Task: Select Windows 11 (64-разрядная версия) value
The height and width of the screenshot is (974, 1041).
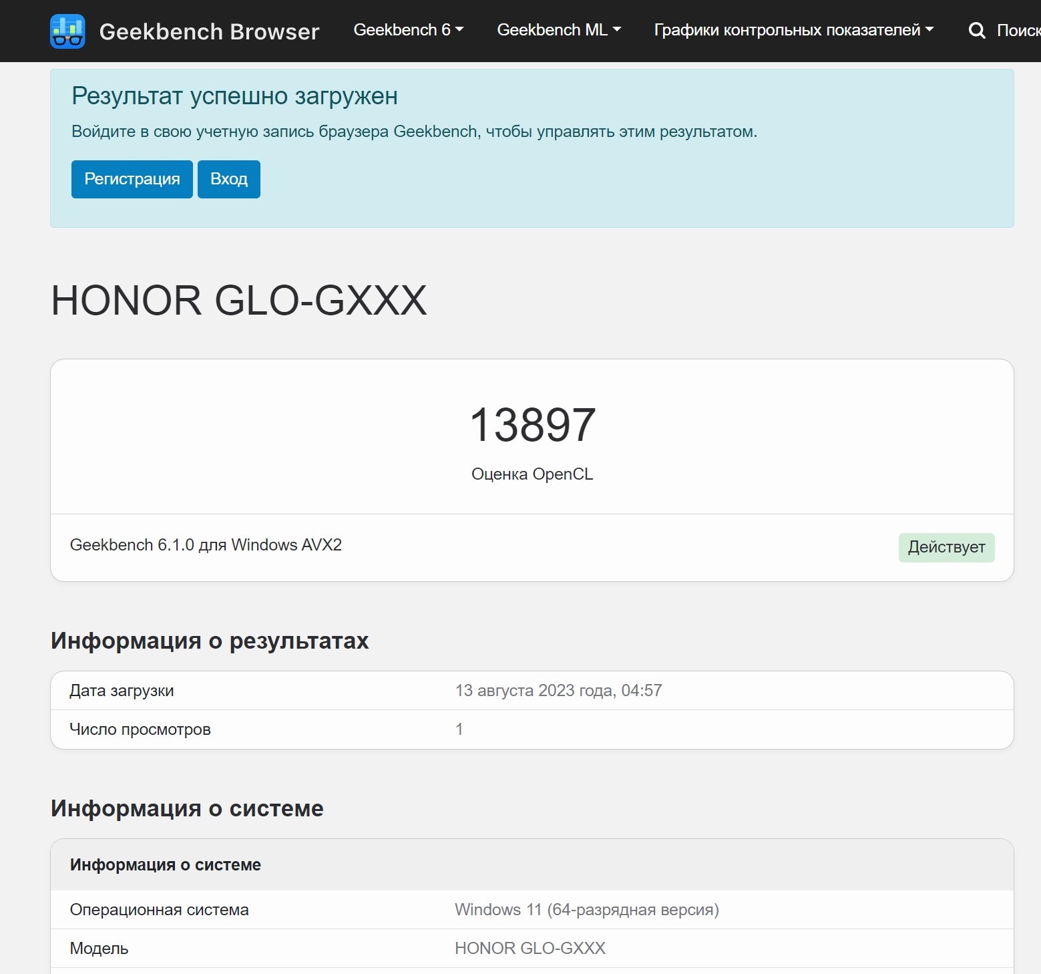Action: pyautogui.click(x=587, y=910)
